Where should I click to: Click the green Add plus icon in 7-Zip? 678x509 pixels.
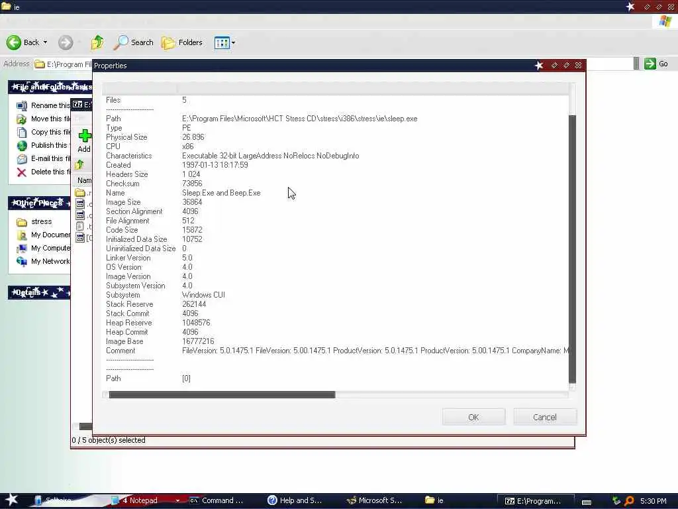[85, 136]
